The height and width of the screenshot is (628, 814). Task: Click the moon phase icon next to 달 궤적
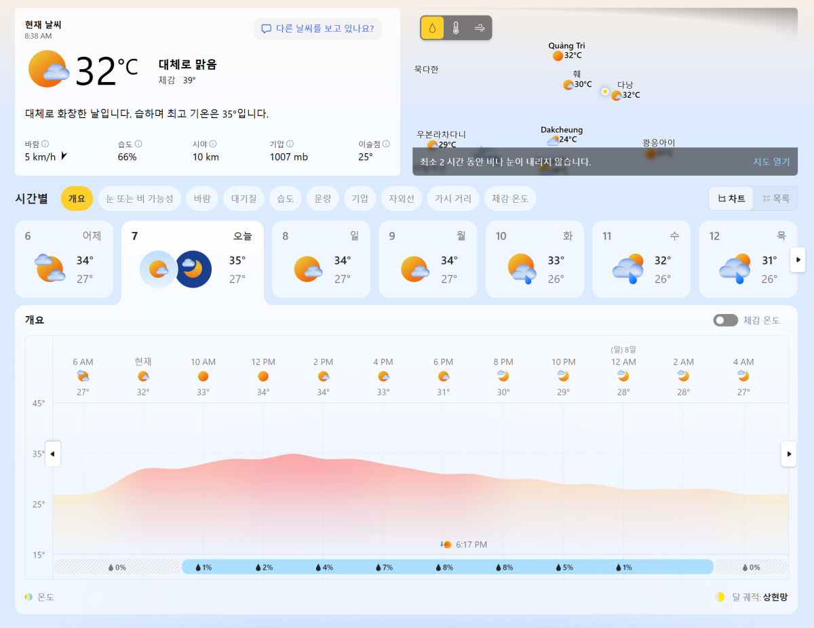(720, 597)
